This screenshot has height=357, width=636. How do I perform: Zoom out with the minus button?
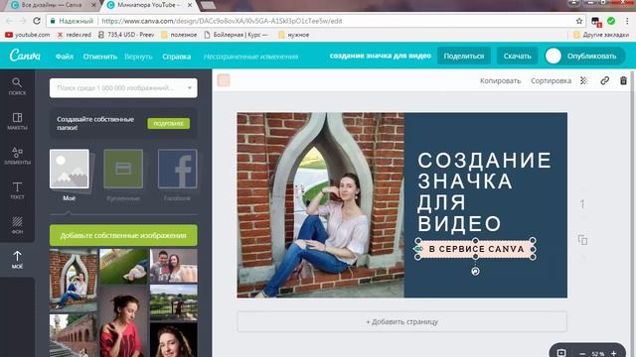point(582,353)
